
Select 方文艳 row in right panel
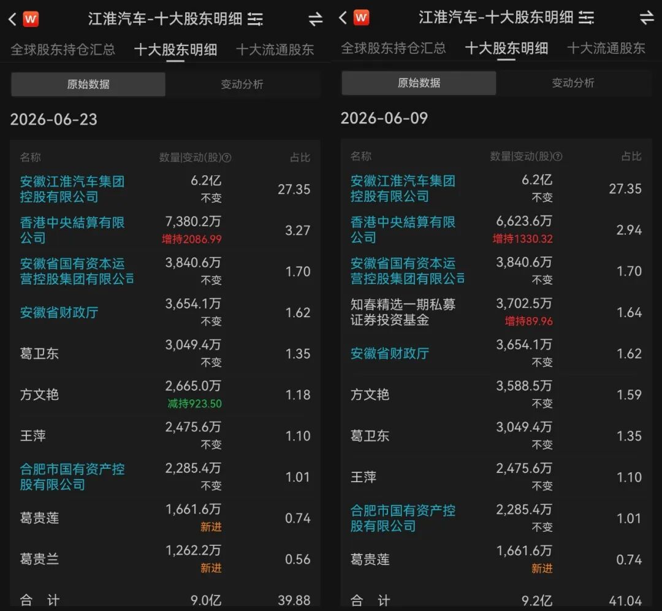click(496, 394)
